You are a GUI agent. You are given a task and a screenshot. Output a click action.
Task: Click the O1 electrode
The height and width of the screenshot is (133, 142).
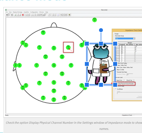[43, 98]
